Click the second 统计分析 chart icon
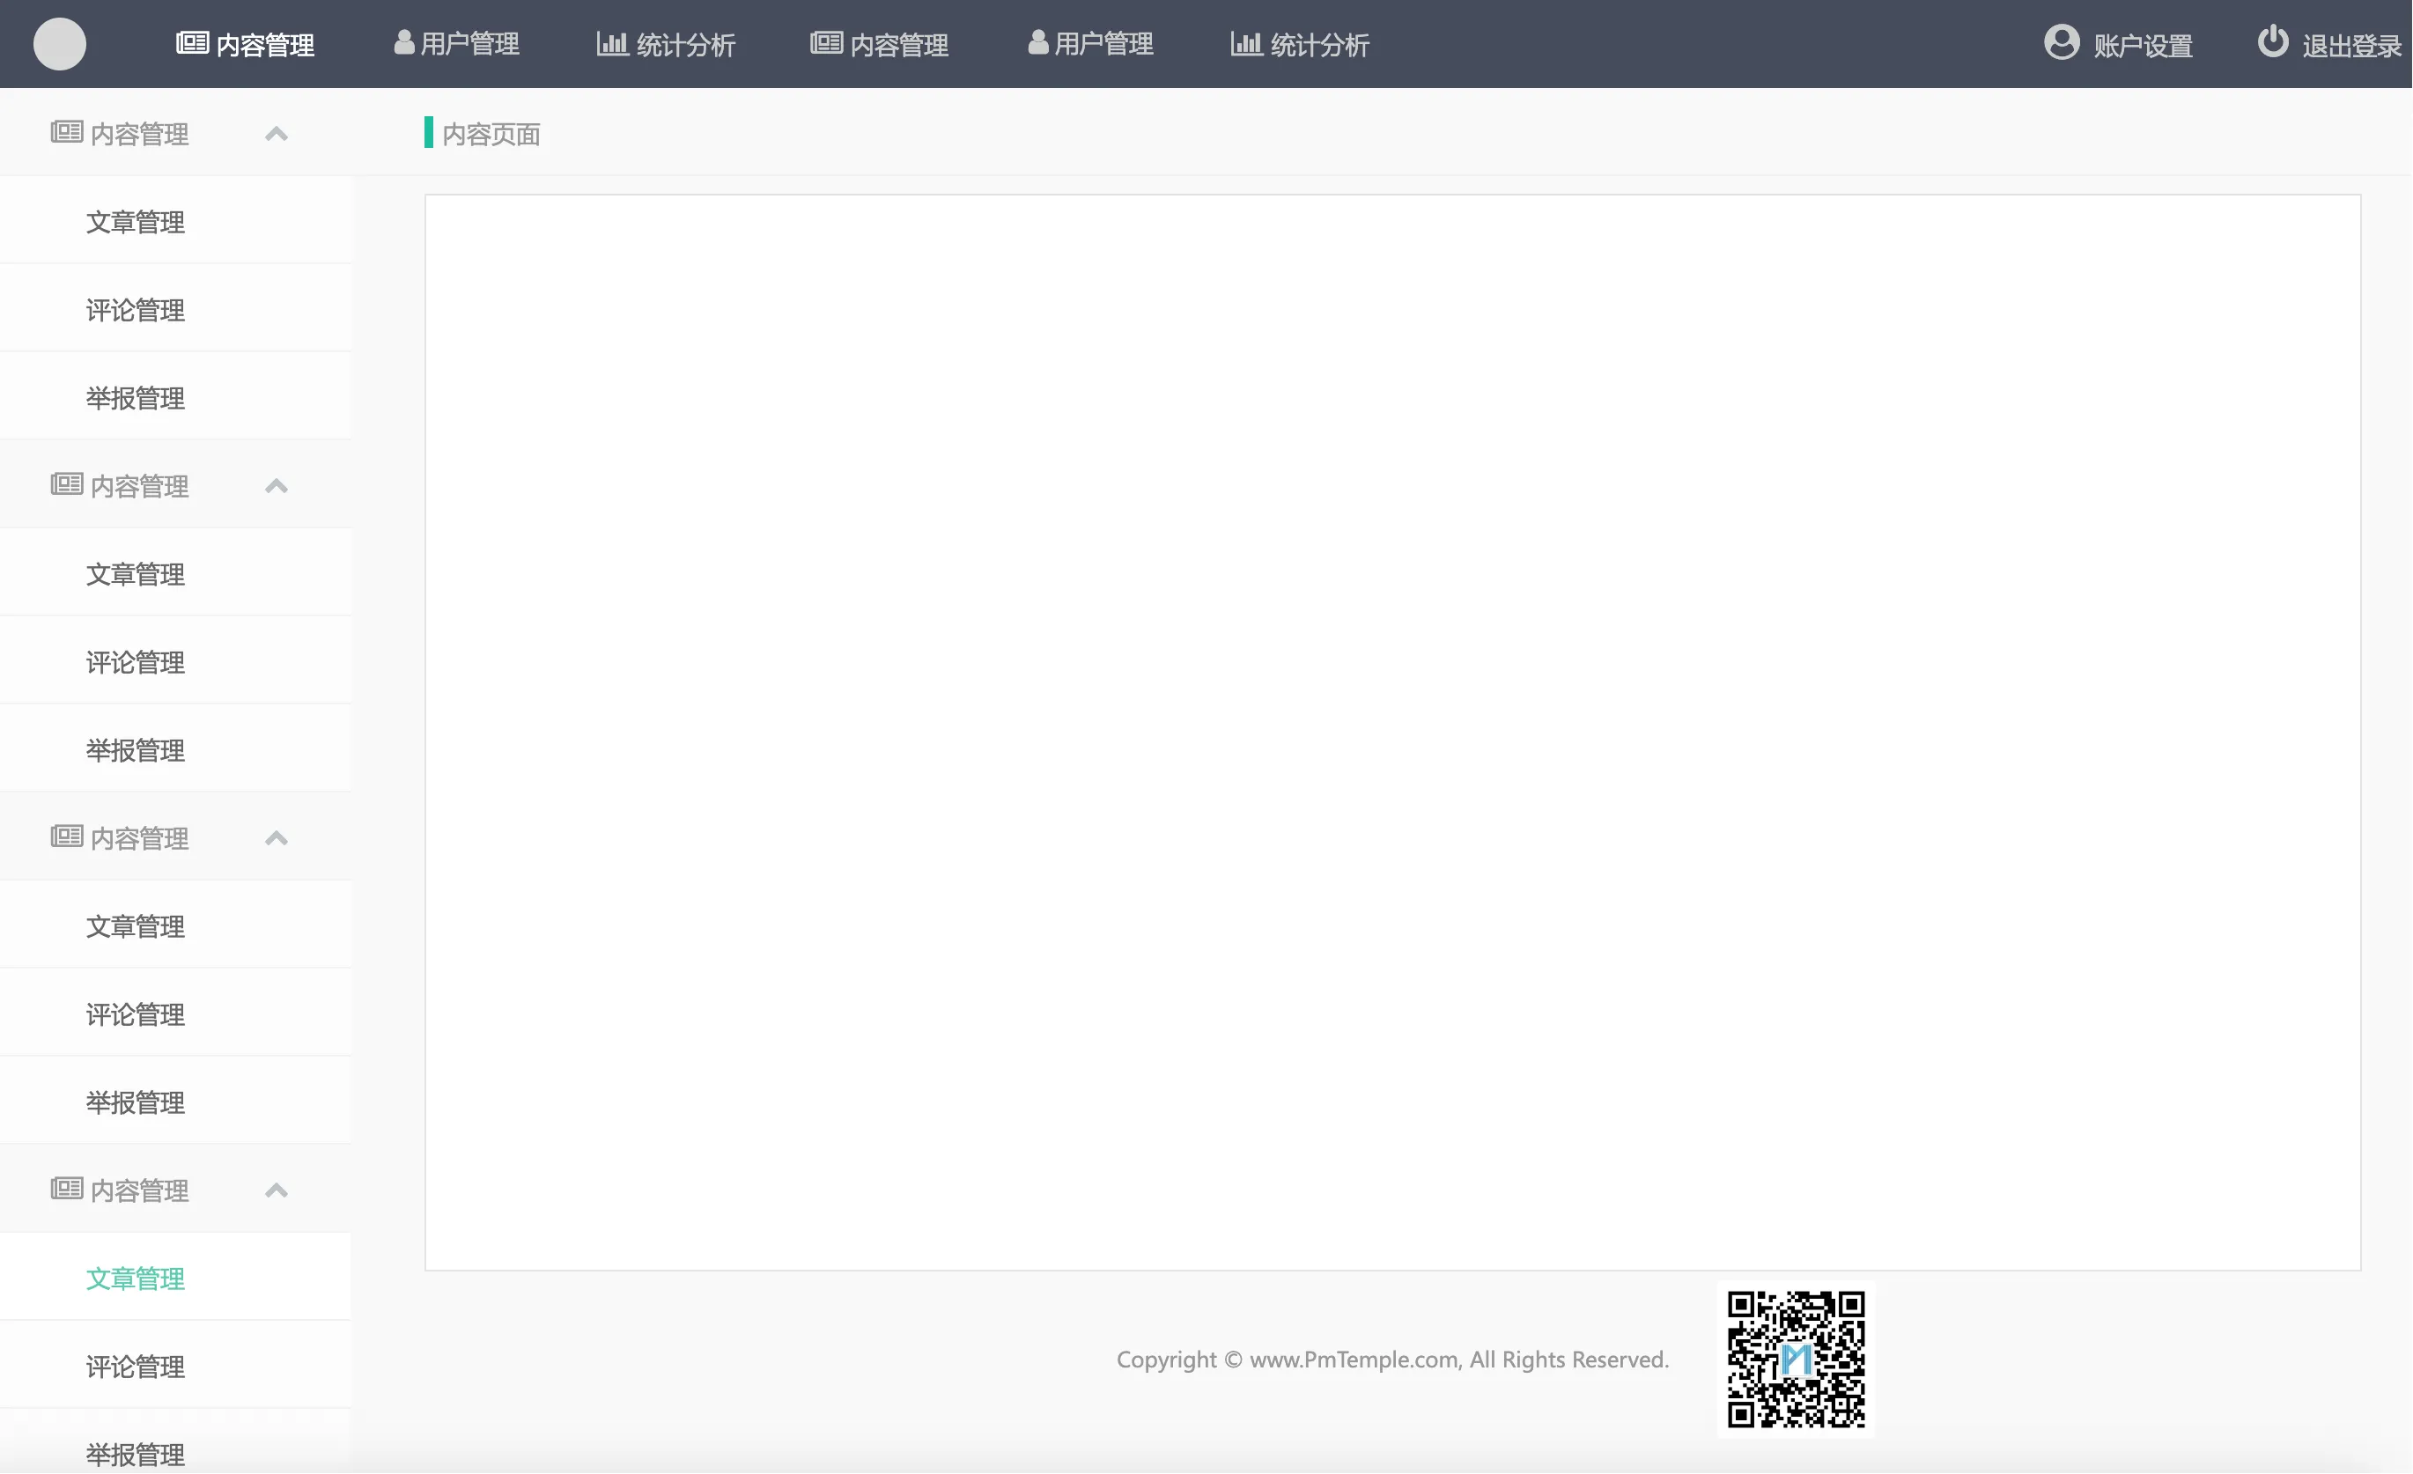 click(x=1243, y=43)
